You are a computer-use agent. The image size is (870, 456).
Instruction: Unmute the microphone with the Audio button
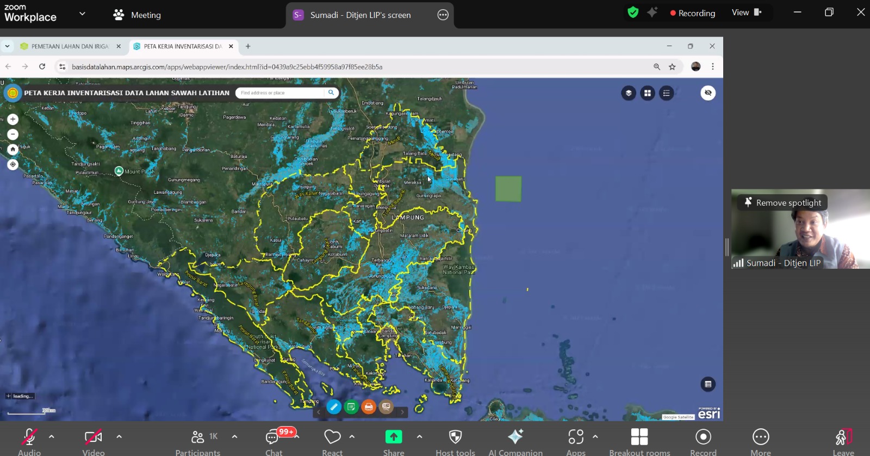[29, 438]
